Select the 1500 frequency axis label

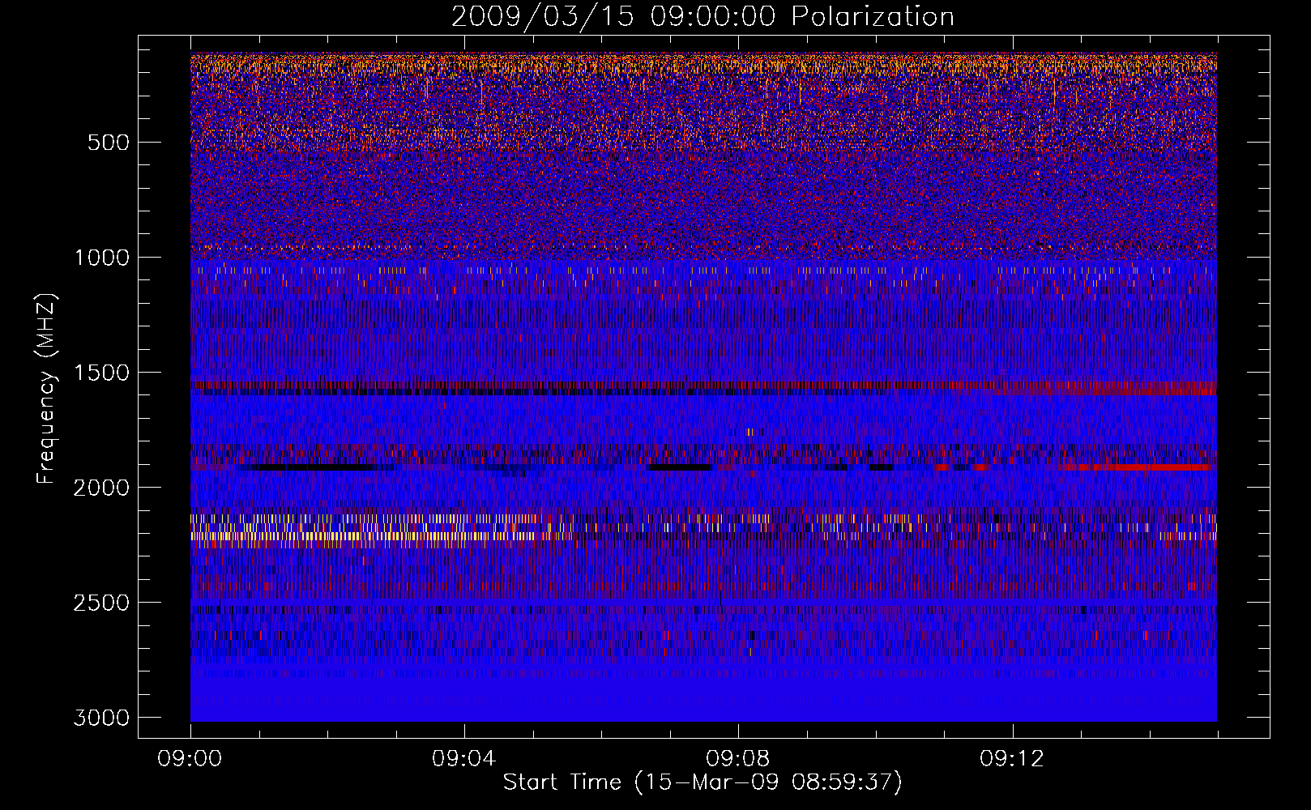click(101, 373)
